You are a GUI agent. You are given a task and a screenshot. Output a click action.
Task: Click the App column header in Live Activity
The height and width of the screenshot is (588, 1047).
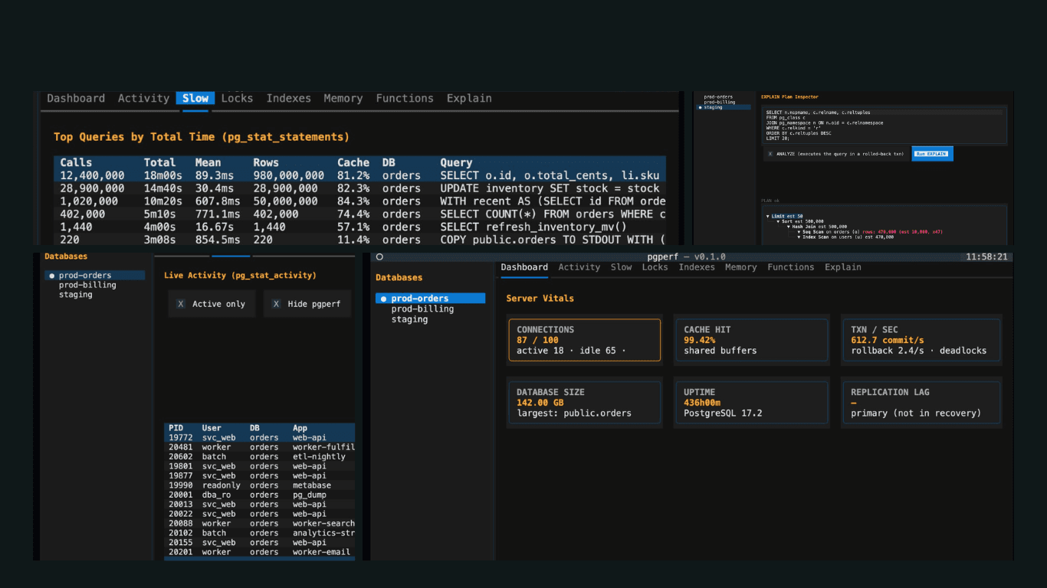(x=300, y=428)
